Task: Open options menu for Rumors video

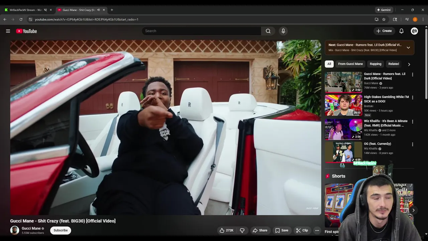Action: tap(412, 75)
